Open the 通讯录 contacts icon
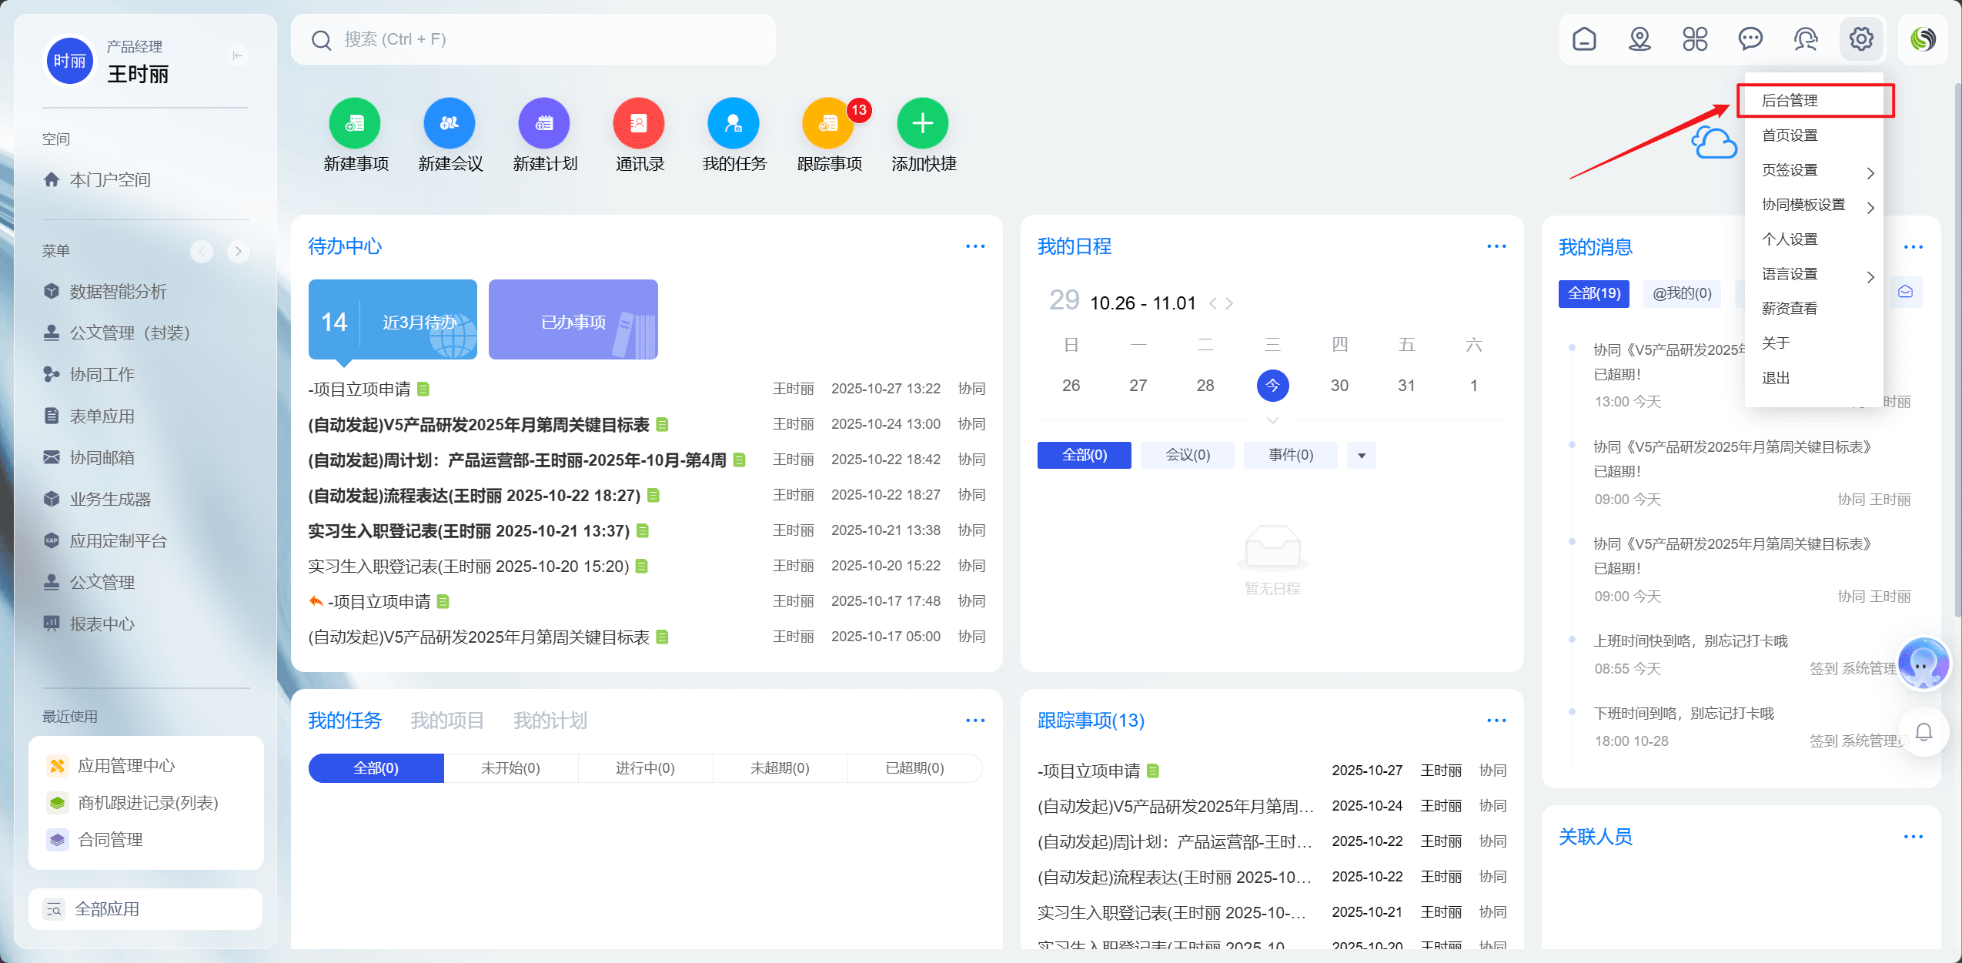The image size is (1962, 963). coord(639,123)
